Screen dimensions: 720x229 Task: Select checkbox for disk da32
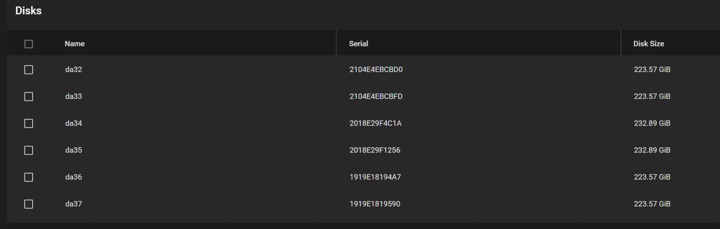coord(28,70)
